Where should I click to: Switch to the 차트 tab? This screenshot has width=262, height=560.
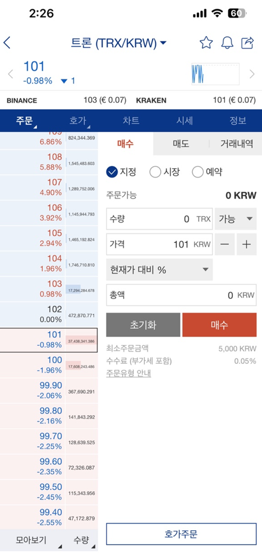coord(130,121)
